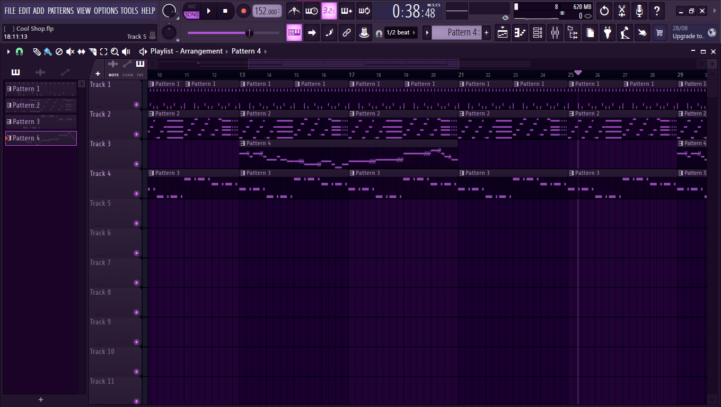721x407 pixels.
Task: Open the Browser panel icon
Action: [x=573, y=33]
